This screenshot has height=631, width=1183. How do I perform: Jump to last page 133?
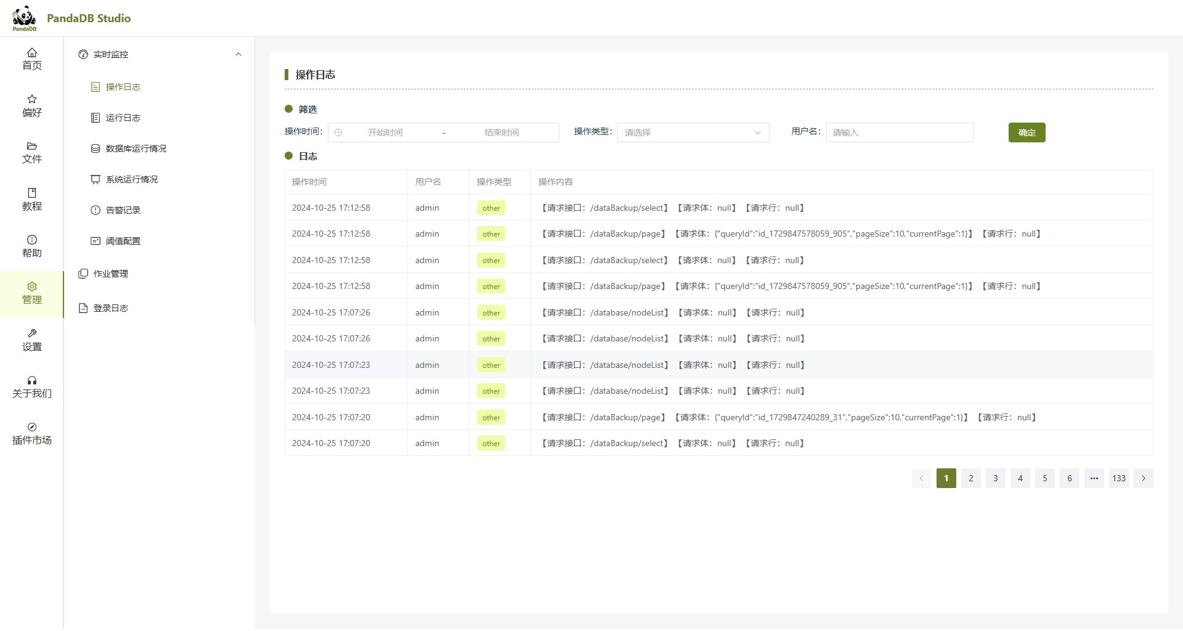click(x=1119, y=478)
